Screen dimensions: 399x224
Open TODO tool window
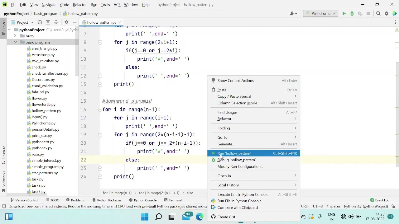[x=52, y=200]
